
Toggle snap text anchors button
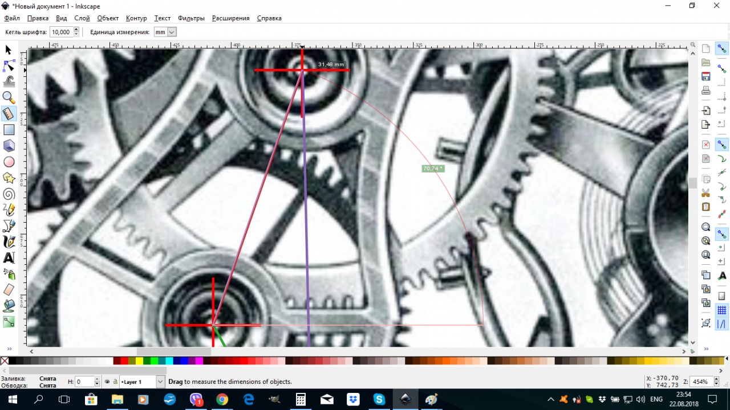[722, 276]
